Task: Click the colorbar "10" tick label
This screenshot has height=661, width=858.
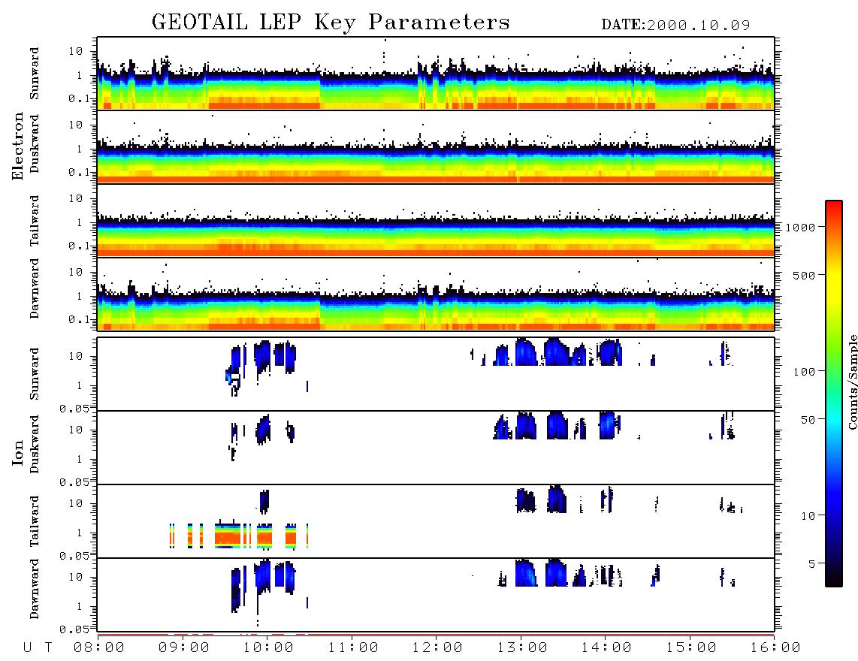Action: [808, 516]
